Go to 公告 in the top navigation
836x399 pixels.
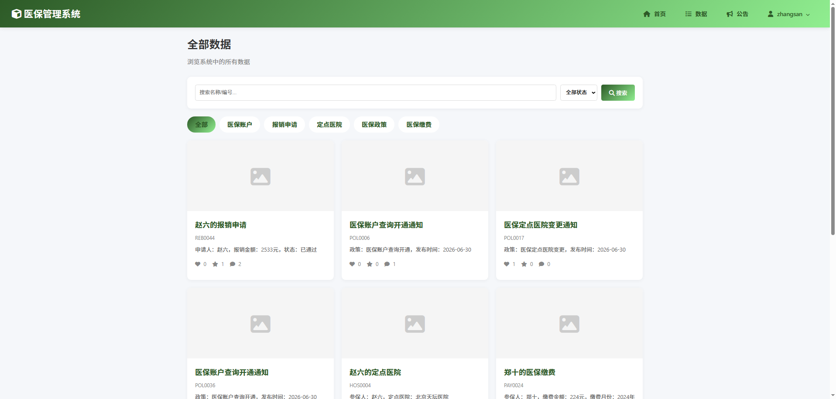click(737, 14)
